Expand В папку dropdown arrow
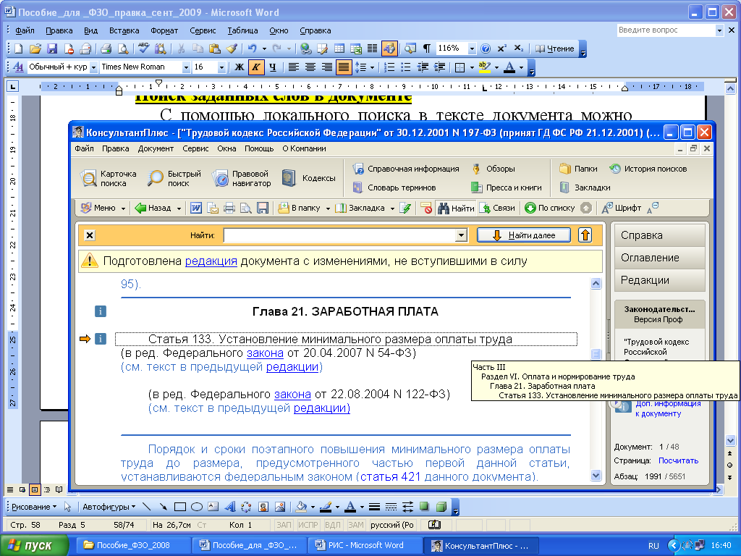 pyautogui.click(x=328, y=208)
